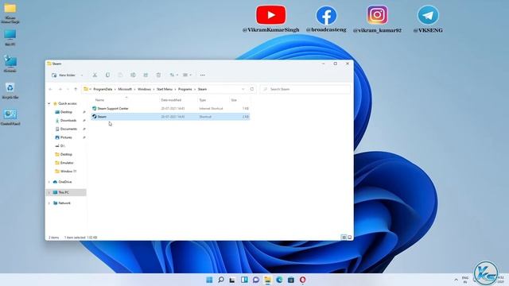Image resolution: width=509 pixels, height=286 pixels.
Task: Click the New folder button
Action: (x=64, y=75)
